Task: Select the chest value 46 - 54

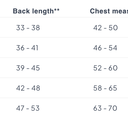Action: pyautogui.click(x=105, y=48)
